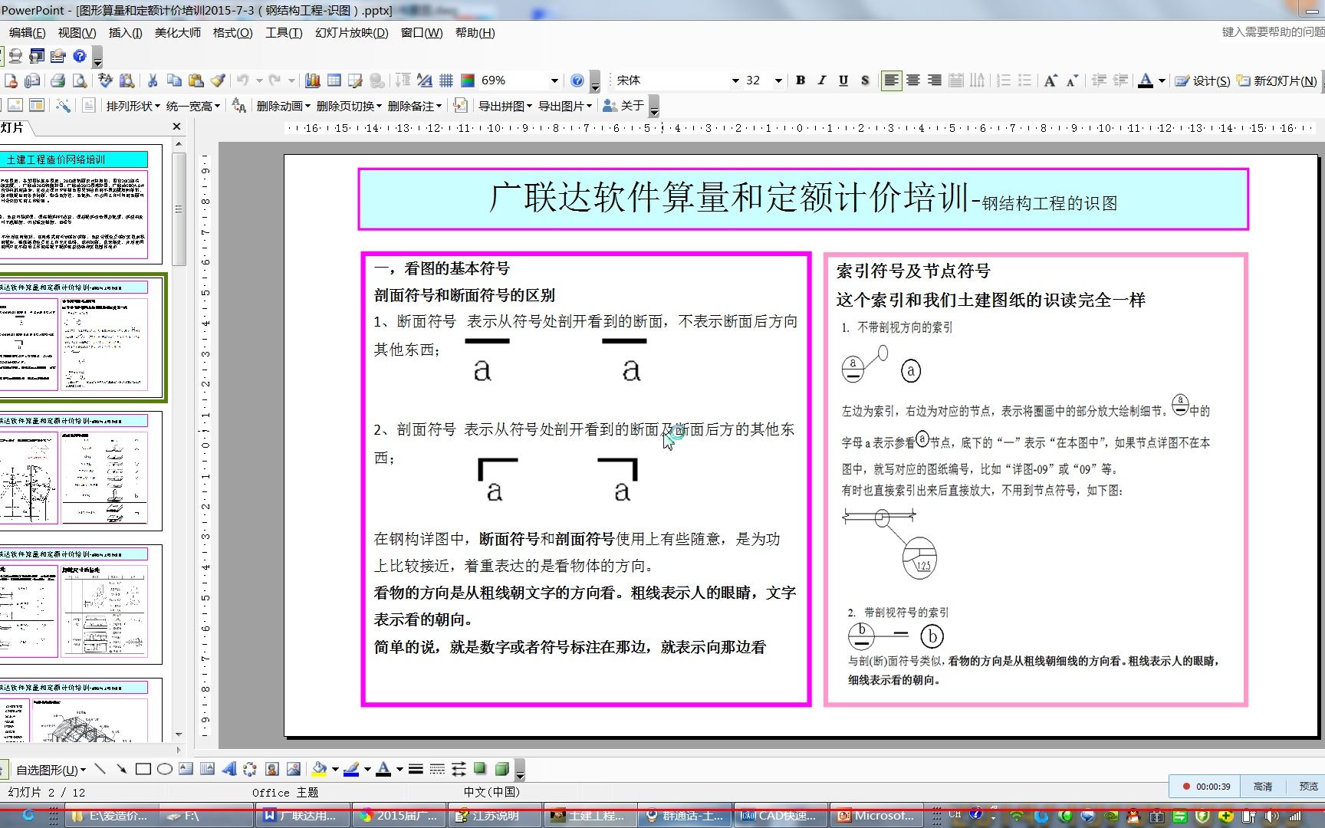Image resolution: width=1325 pixels, height=828 pixels.
Task: Insert a chart using chart icon
Action: 312,80
